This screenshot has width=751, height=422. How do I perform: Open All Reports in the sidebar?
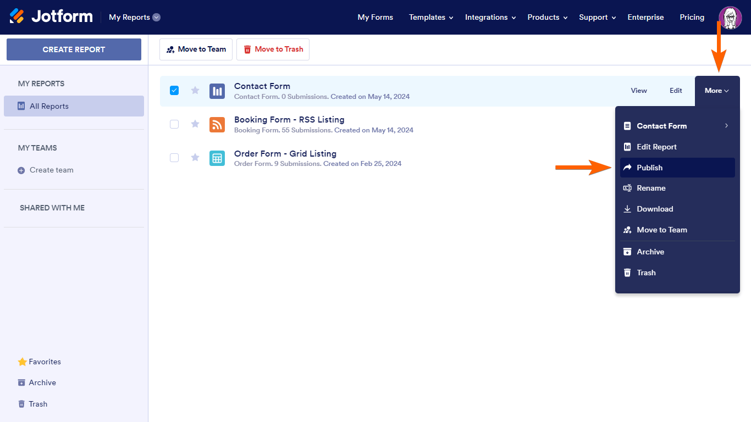click(x=74, y=106)
